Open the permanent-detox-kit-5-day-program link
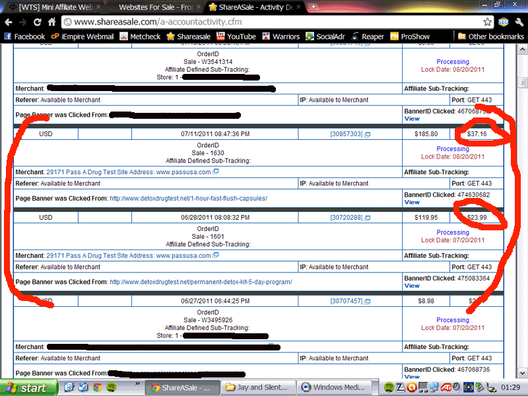The width and height of the screenshot is (528, 396). pyautogui.click(x=201, y=282)
